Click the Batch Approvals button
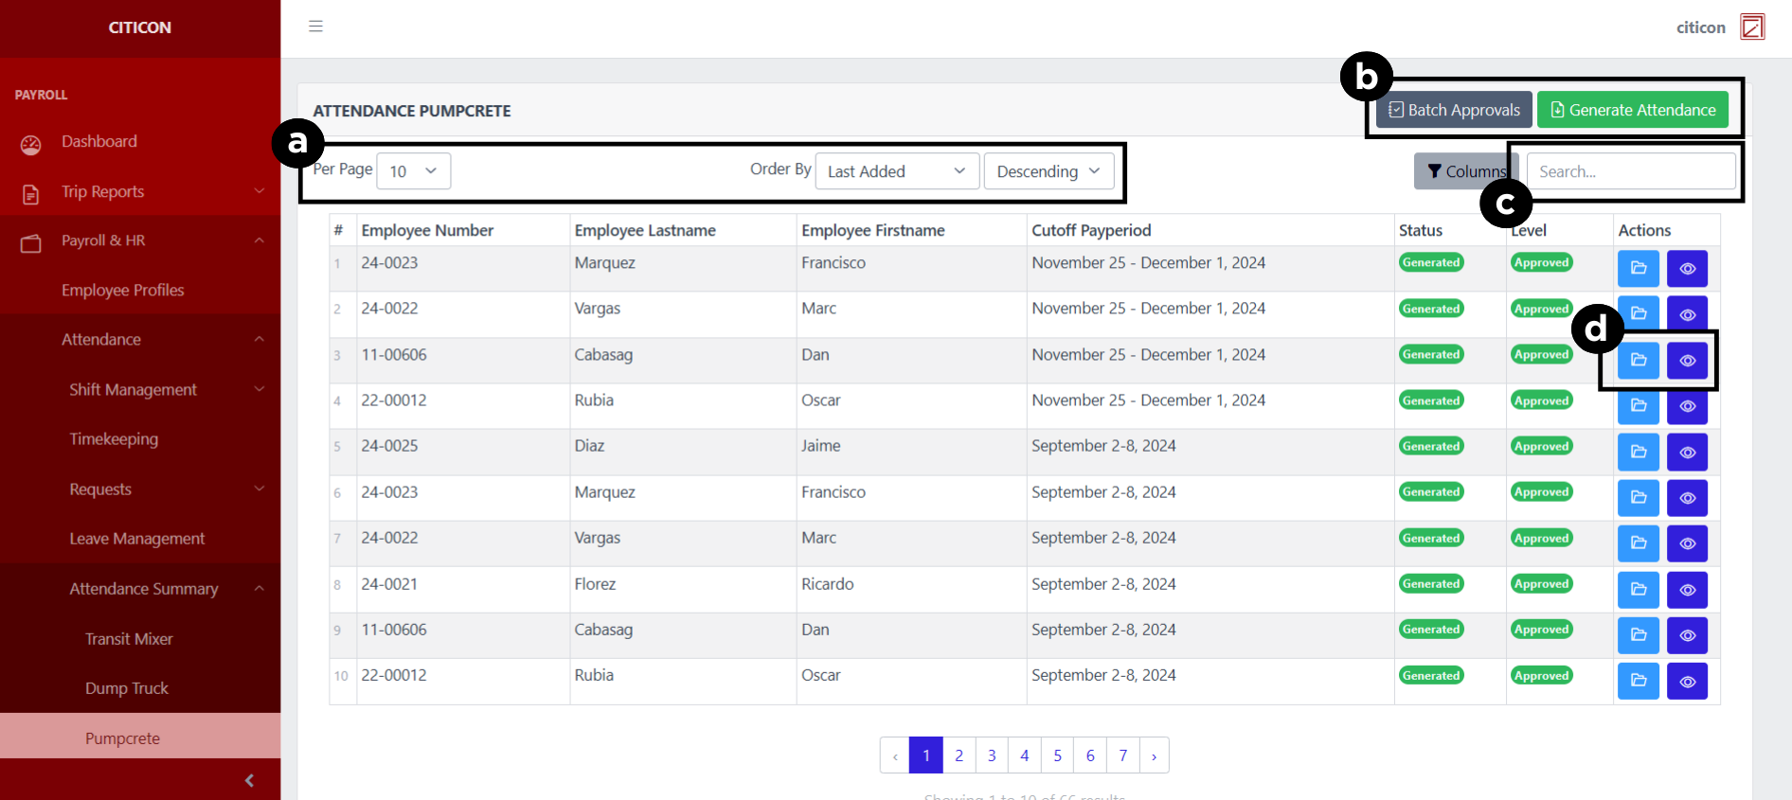This screenshot has height=800, width=1792. (x=1454, y=110)
